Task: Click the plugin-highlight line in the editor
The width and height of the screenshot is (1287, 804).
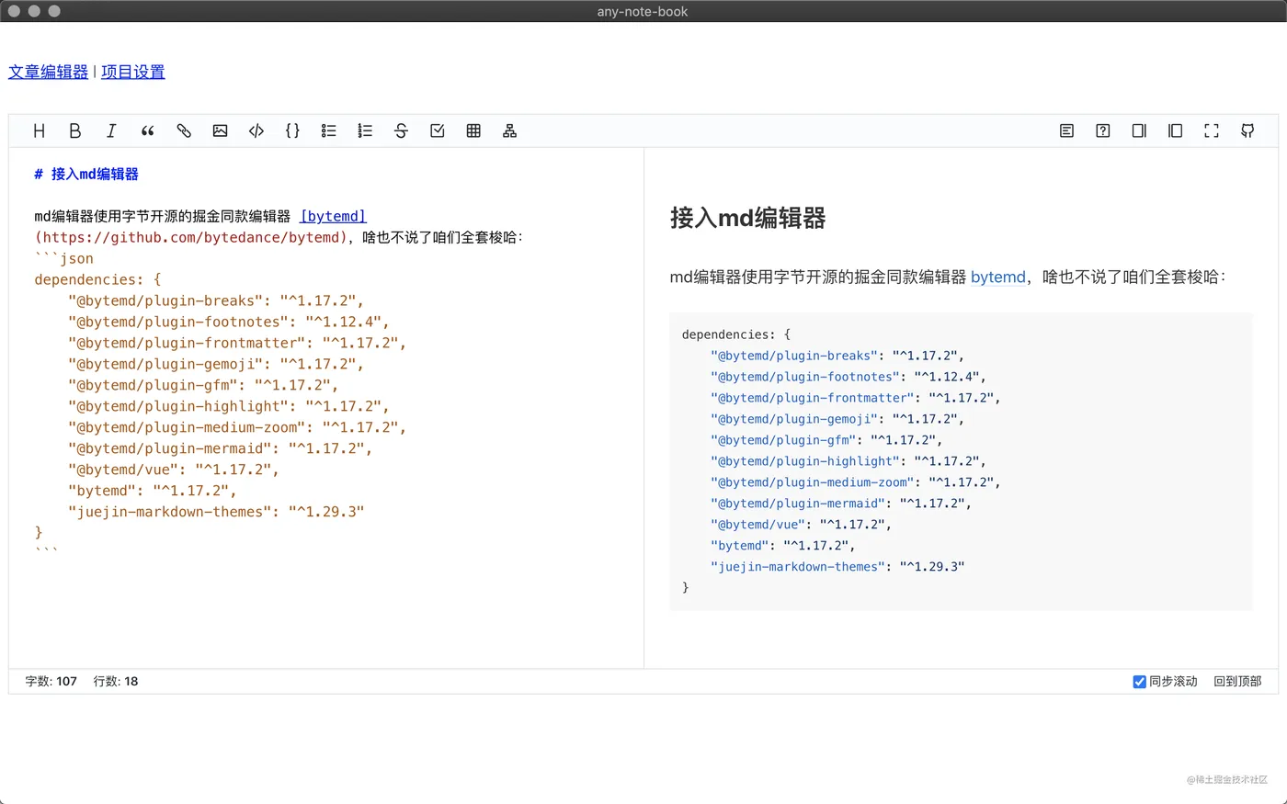Action: 229,406
